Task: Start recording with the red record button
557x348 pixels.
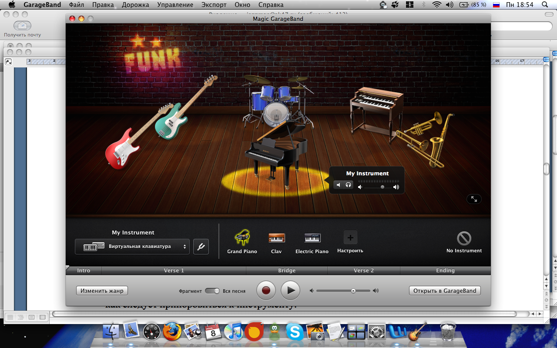Action: click(x=266, y=290)
